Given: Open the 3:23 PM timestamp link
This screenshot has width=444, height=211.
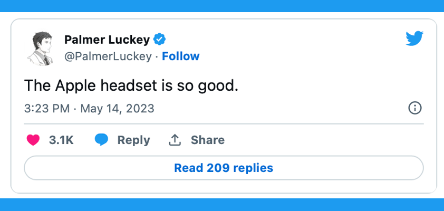Looking at the screenshot, I should coord(47,109).
